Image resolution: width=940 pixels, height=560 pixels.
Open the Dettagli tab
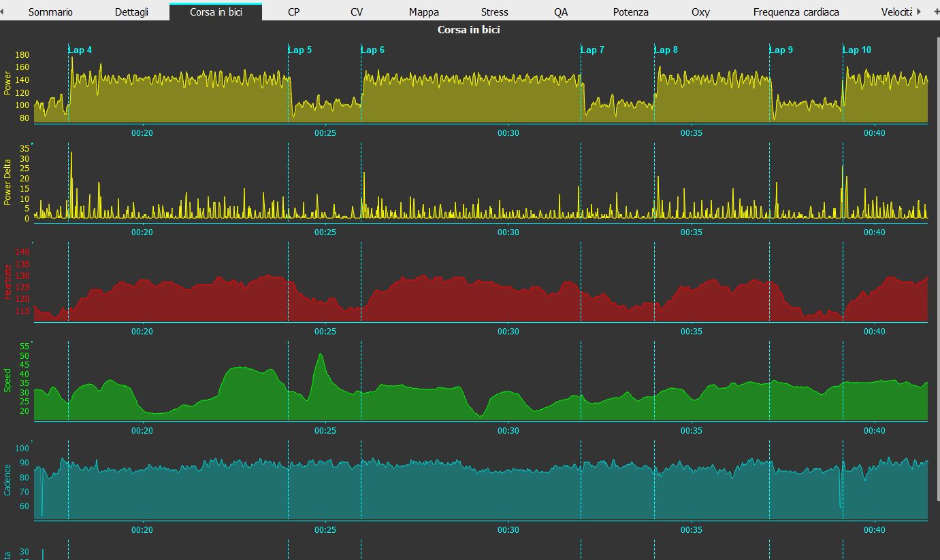(131, 12)
